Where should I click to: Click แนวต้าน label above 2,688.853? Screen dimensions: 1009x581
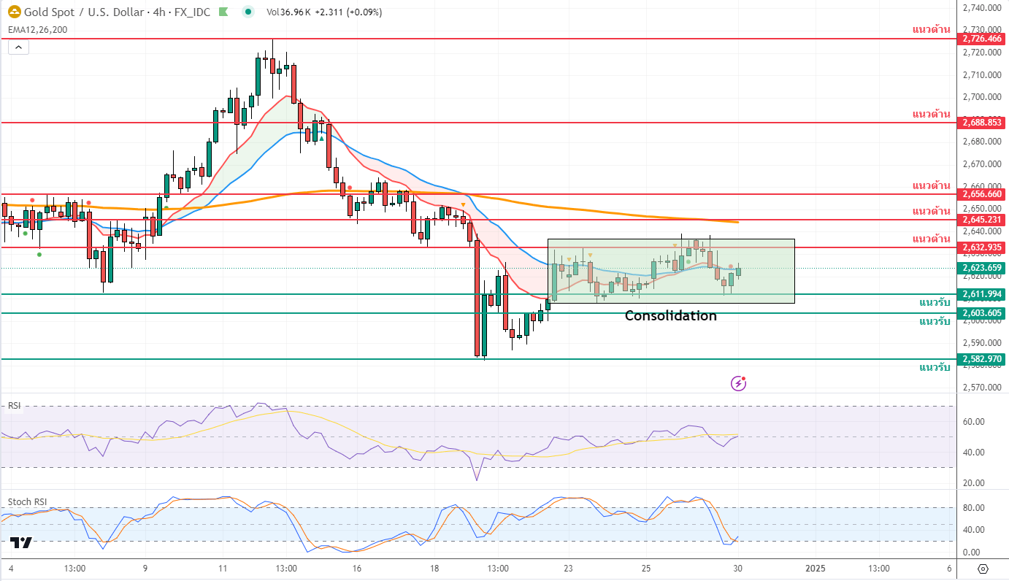click(x=931, y=114)
